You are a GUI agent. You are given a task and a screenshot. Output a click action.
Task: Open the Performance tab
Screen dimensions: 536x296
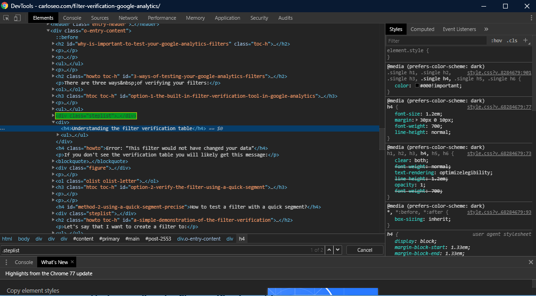point(162,18)
